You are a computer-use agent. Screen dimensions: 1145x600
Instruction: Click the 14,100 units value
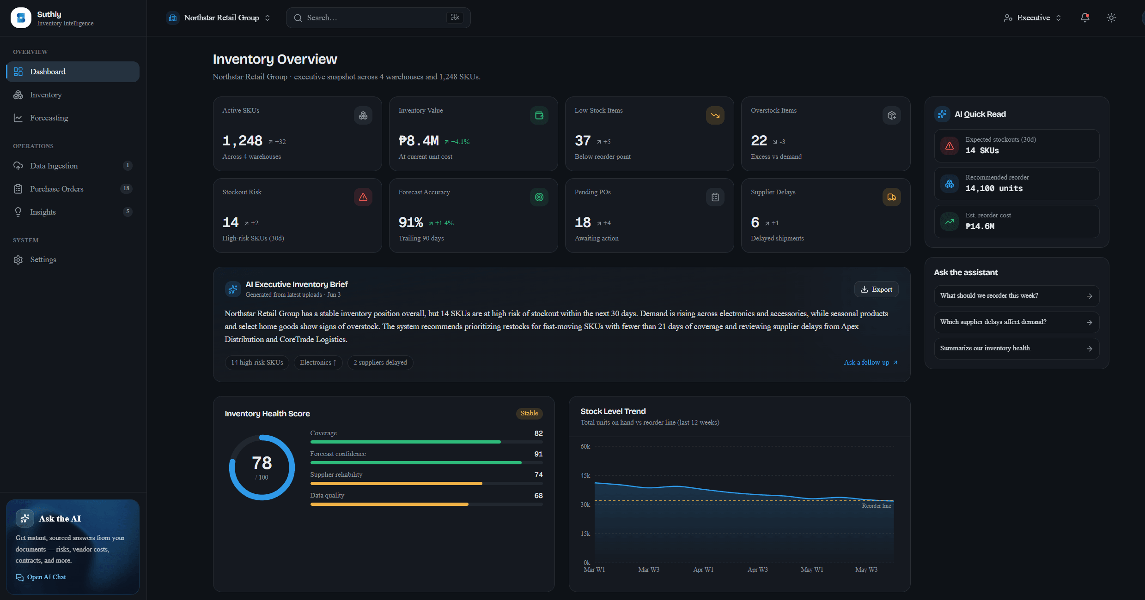pos(994,188)
